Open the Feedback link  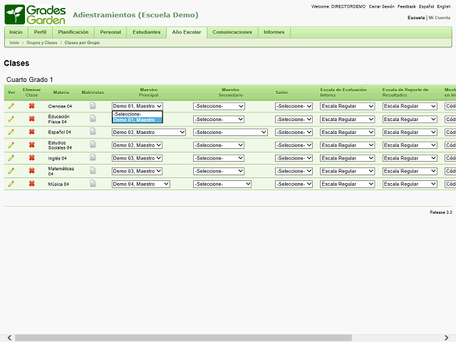[x=407, y=6]
